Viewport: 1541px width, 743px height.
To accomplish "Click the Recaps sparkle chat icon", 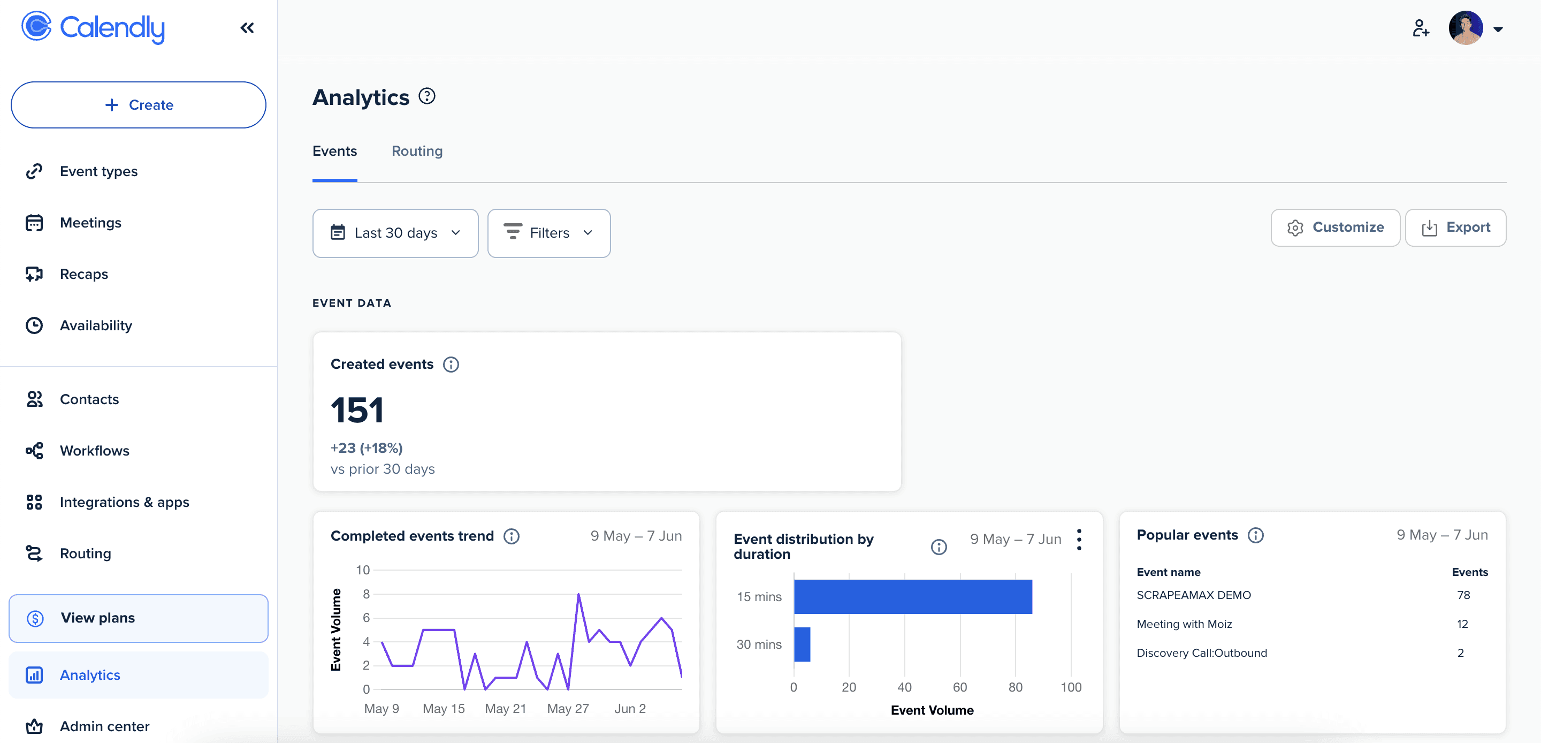I will coord(34,274).
